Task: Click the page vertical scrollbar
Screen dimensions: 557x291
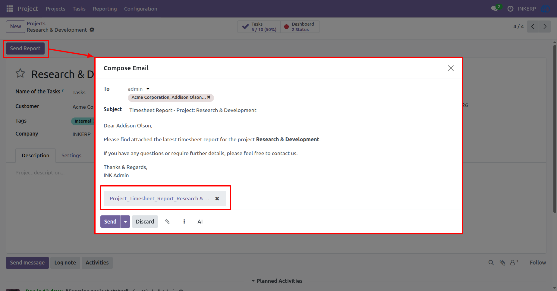Action: click(555, 130)
